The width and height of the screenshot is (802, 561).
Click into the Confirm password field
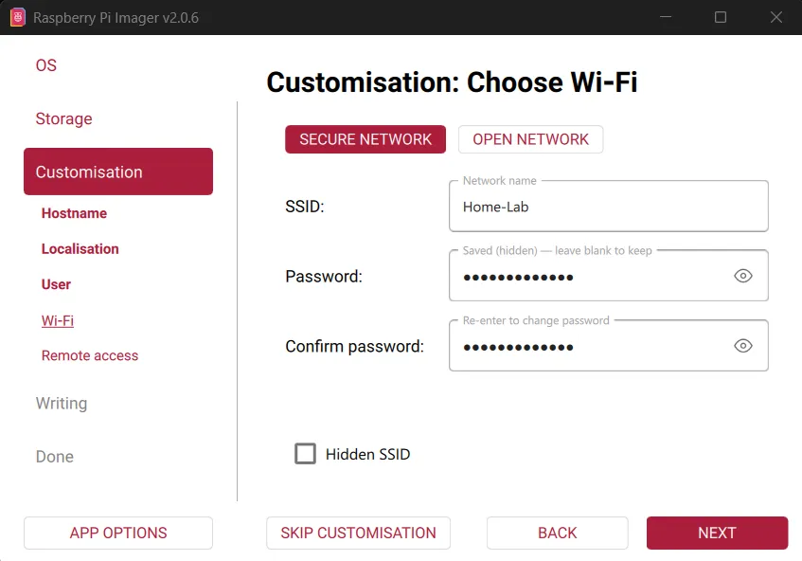587,346
